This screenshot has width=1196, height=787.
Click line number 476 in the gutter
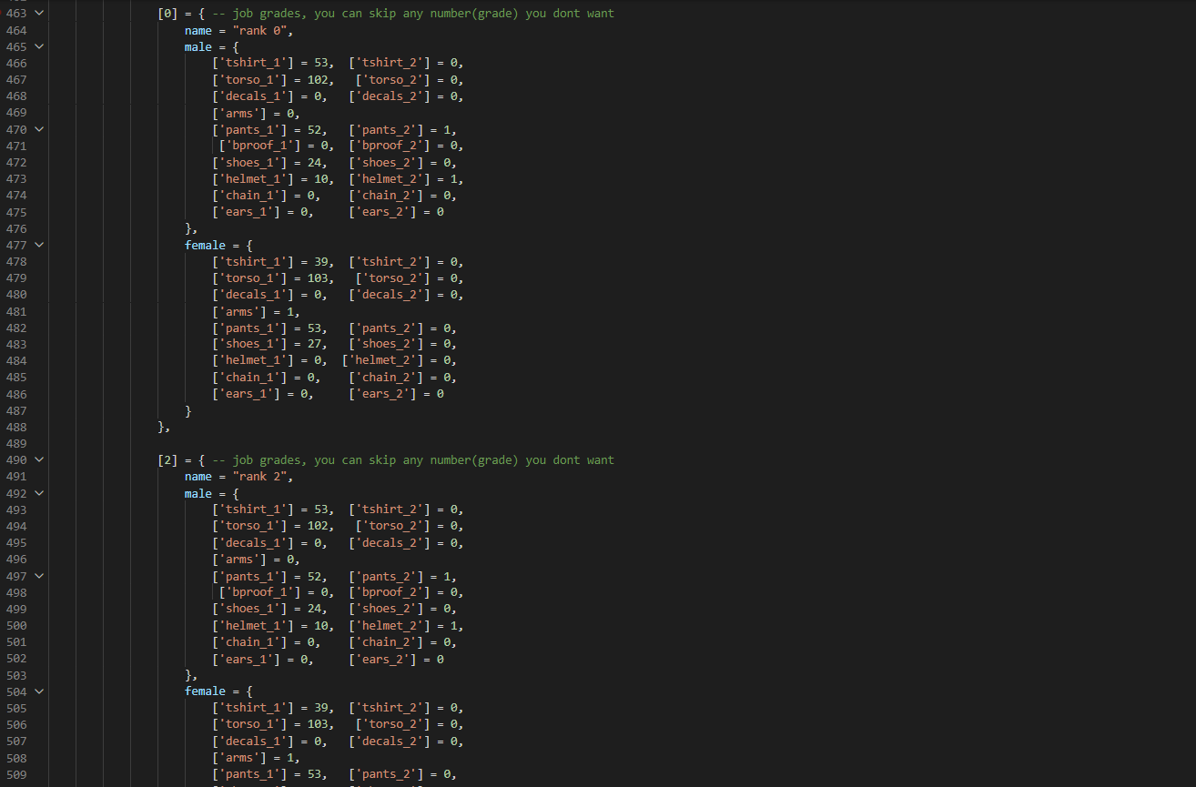coord(16,228)
